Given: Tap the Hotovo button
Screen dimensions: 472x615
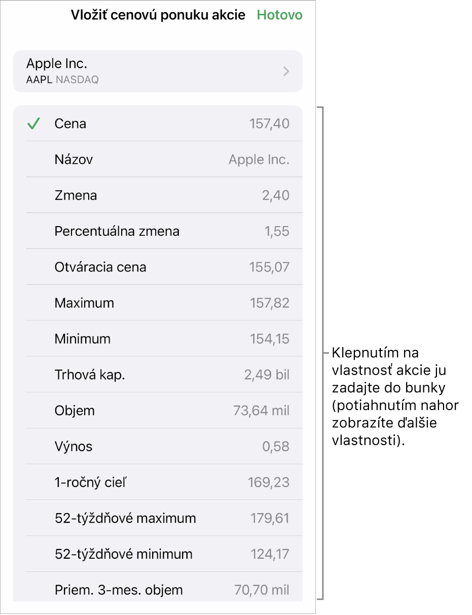Looking at the screenshot, I should pyautogui.click(x=279, y=15).
